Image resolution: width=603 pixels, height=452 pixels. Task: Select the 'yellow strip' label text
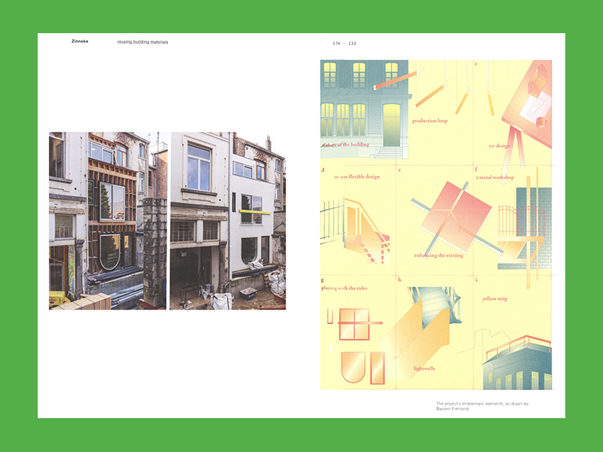click(494, 298)
